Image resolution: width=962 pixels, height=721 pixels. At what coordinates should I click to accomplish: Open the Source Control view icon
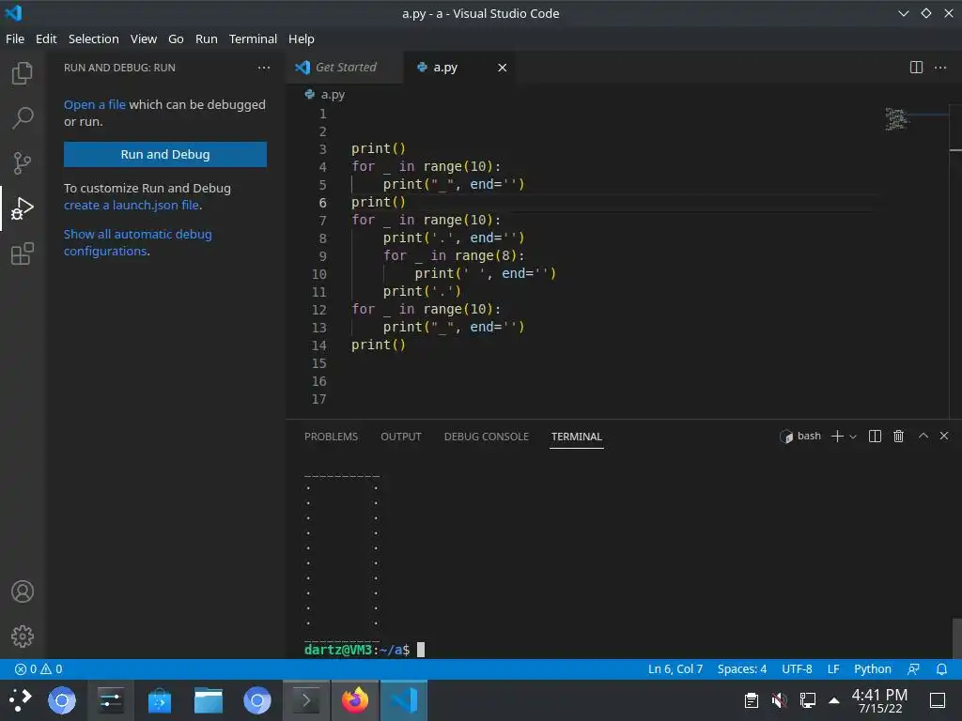[23, 163]
